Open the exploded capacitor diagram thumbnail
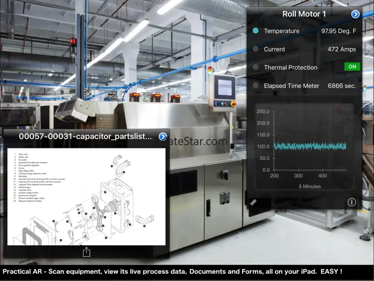 [86, 196]
